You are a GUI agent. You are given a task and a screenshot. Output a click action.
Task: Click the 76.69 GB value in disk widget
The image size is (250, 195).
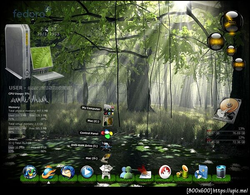pyautogui.click(x=238, y=133)
